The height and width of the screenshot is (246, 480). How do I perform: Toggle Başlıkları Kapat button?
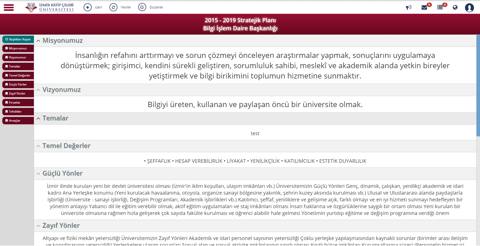[18, 39]
